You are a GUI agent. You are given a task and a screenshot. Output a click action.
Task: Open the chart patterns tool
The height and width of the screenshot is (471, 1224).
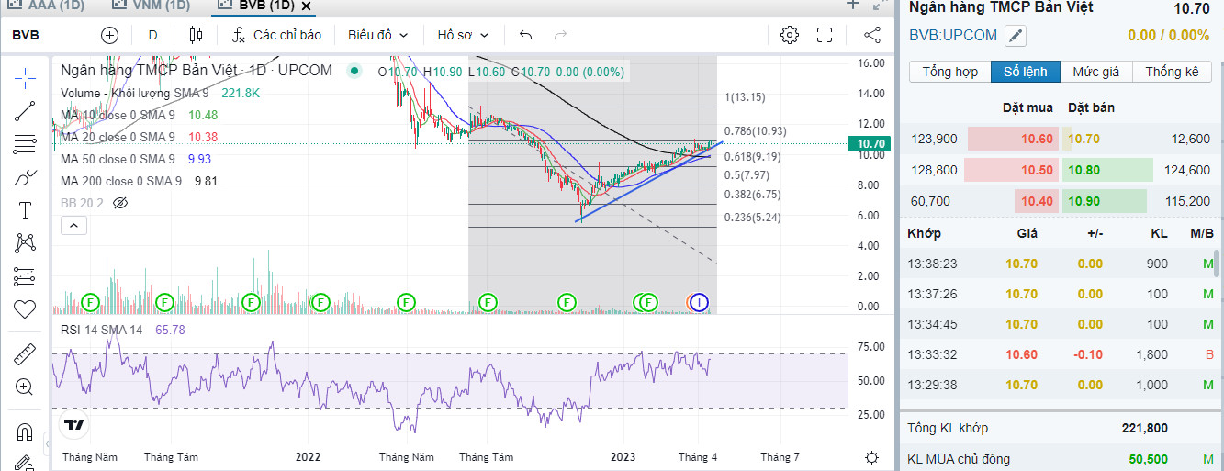[x=25, y=243]
